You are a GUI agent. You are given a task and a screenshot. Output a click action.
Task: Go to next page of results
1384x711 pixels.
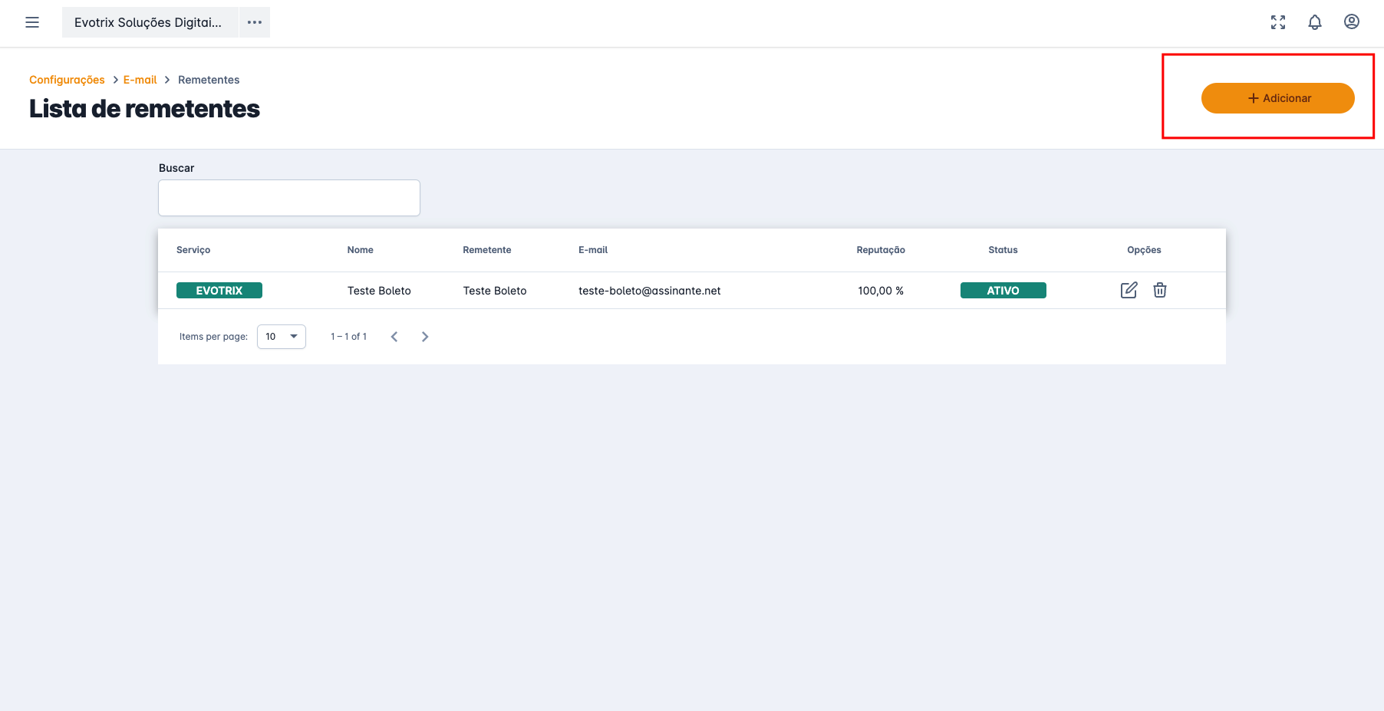click(425, 337)
